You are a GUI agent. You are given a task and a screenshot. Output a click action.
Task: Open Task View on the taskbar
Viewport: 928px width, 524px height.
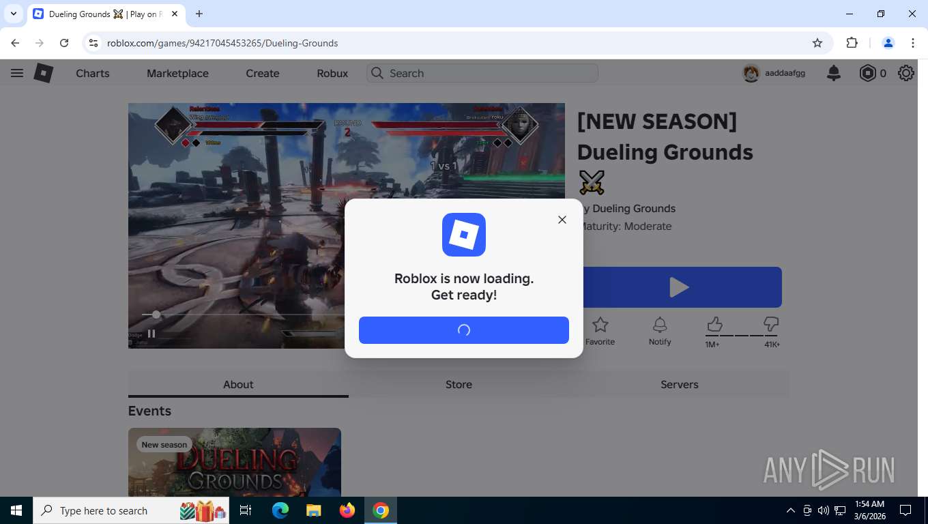click(x=246, y=510)
